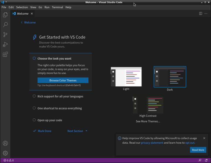Click the 'Light' theme label
211x163 pixels.
tap(126, 89)
